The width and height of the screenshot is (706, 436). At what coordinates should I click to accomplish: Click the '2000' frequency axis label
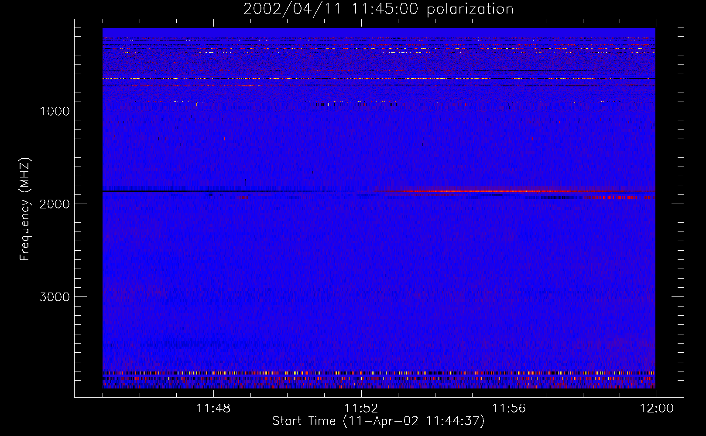click(55, 204)
